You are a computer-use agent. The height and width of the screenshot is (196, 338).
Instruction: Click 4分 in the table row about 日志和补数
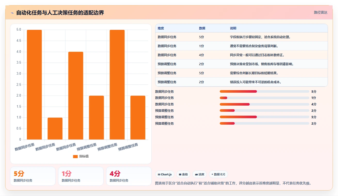tap(201, 55)
